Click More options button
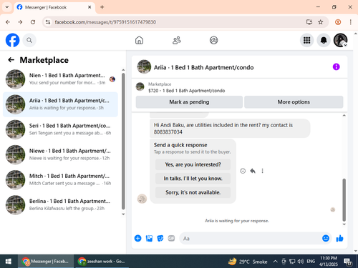 294,102
